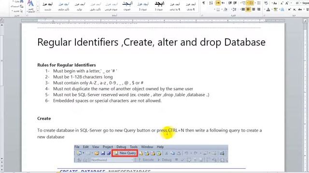309x173 pixels.
Task: Expand the styles gallery More arrow
Action: click(x=38, y=11)
